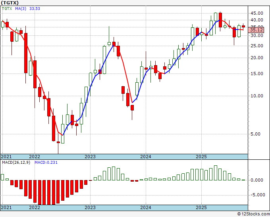Click the -5.000 MACD axis label

pos(258,195)
